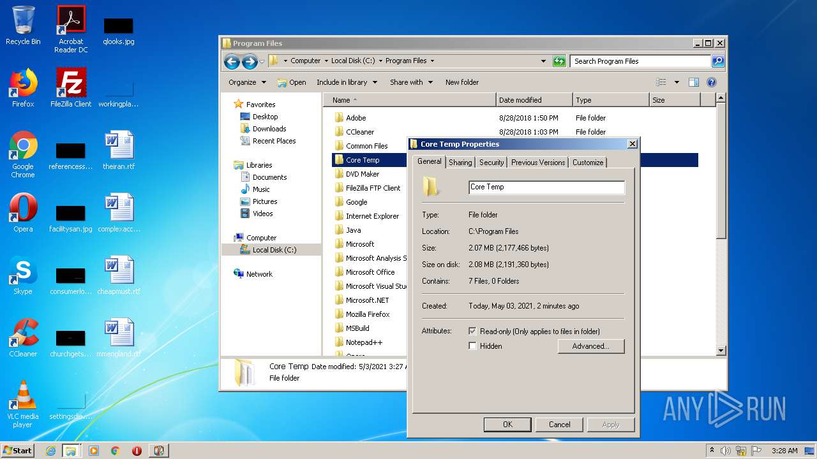Click the refresh button beside address bar

559,61
